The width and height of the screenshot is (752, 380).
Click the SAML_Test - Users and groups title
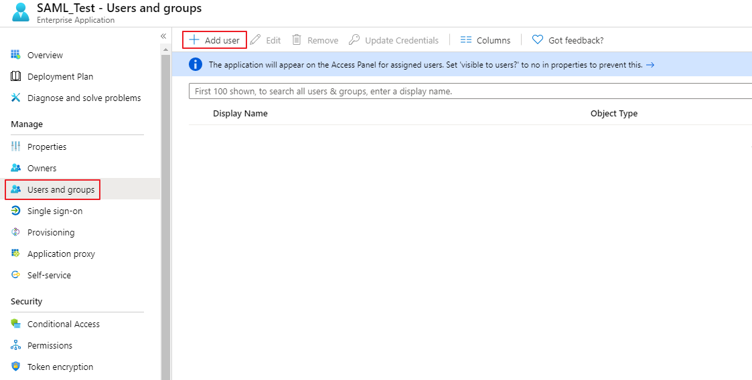click(119, 8)
